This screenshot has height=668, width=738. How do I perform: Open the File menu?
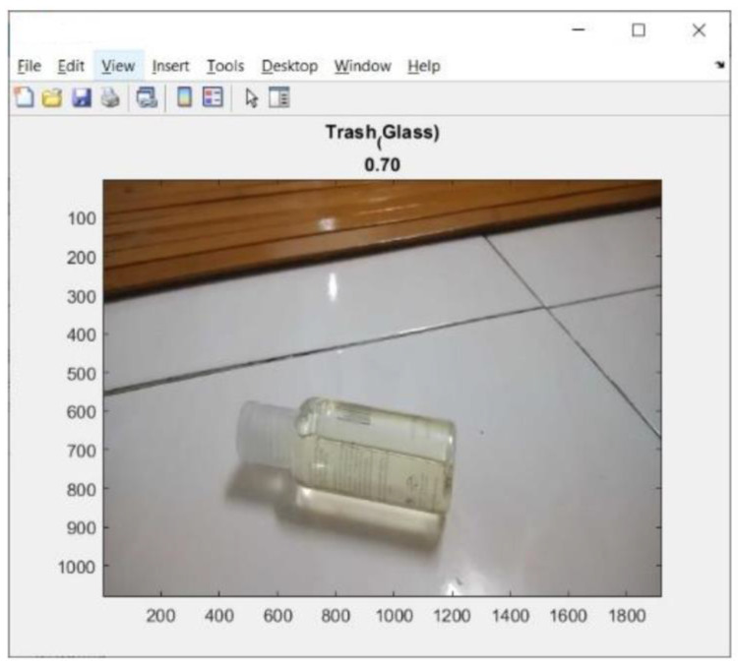31,66
